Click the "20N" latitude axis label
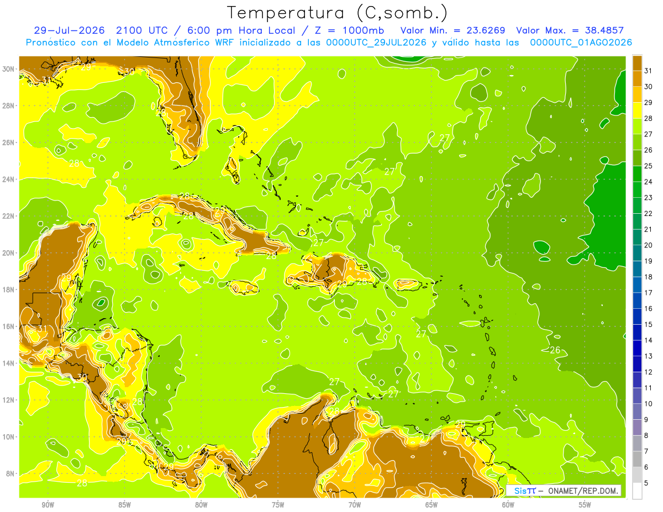This screenshot has height=512, width=663. (8, 253)
